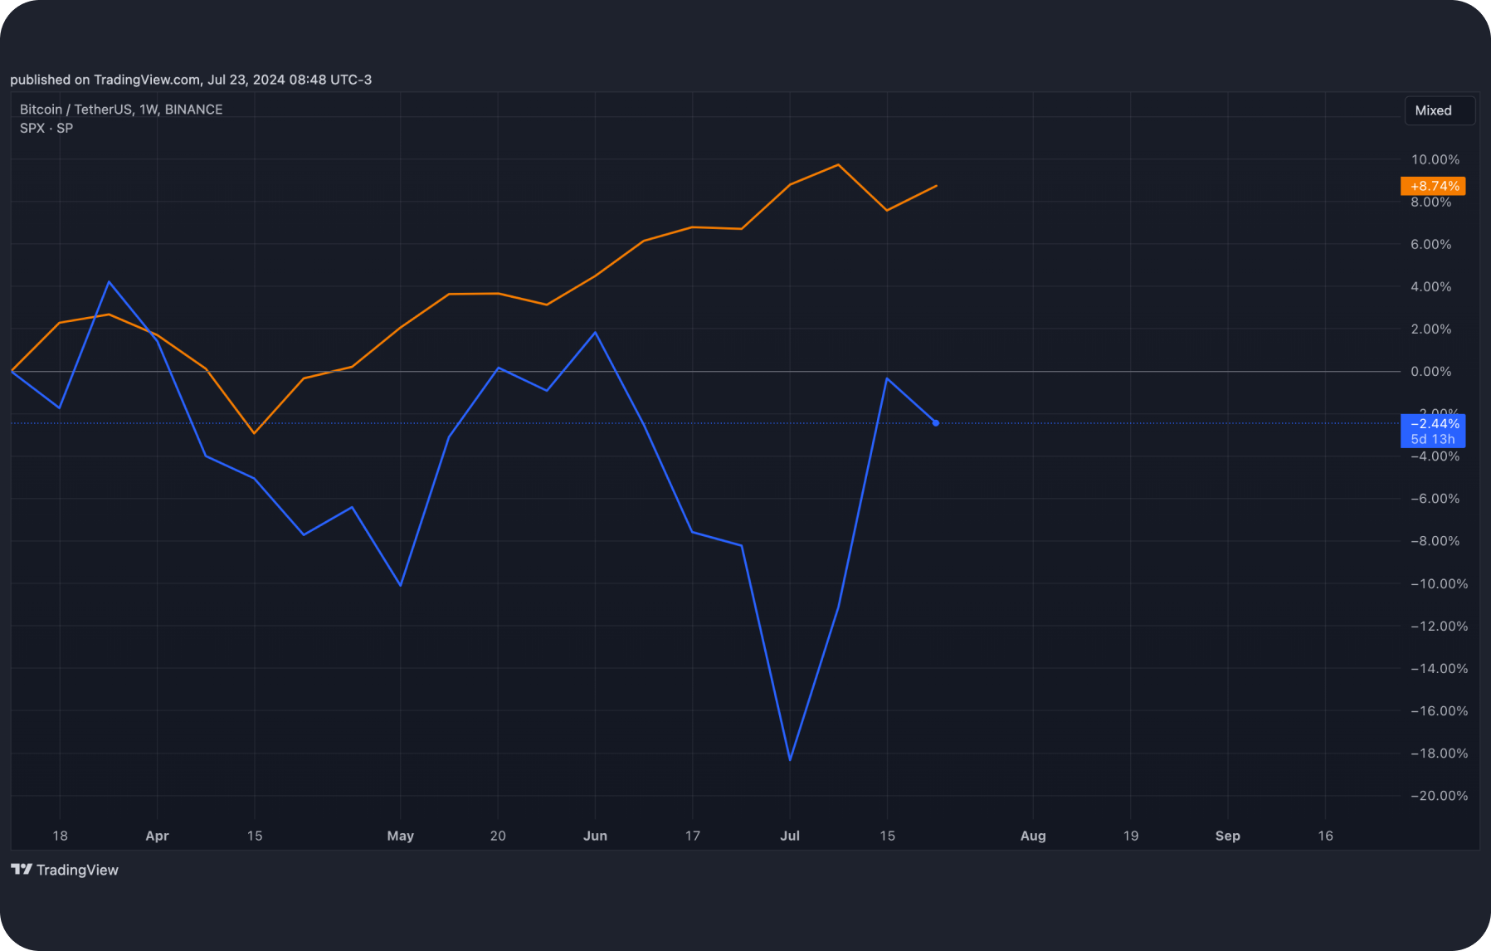Click the −8.00% price axis label
The width and height of the screenshot is (1491, 951).
pyautogui.click(x=1435, y=541)
